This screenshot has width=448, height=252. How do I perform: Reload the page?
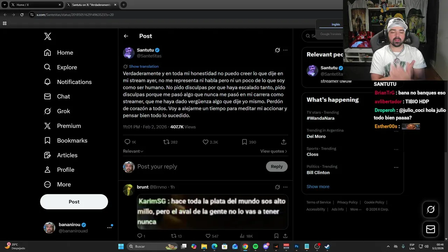coord(22,15)
